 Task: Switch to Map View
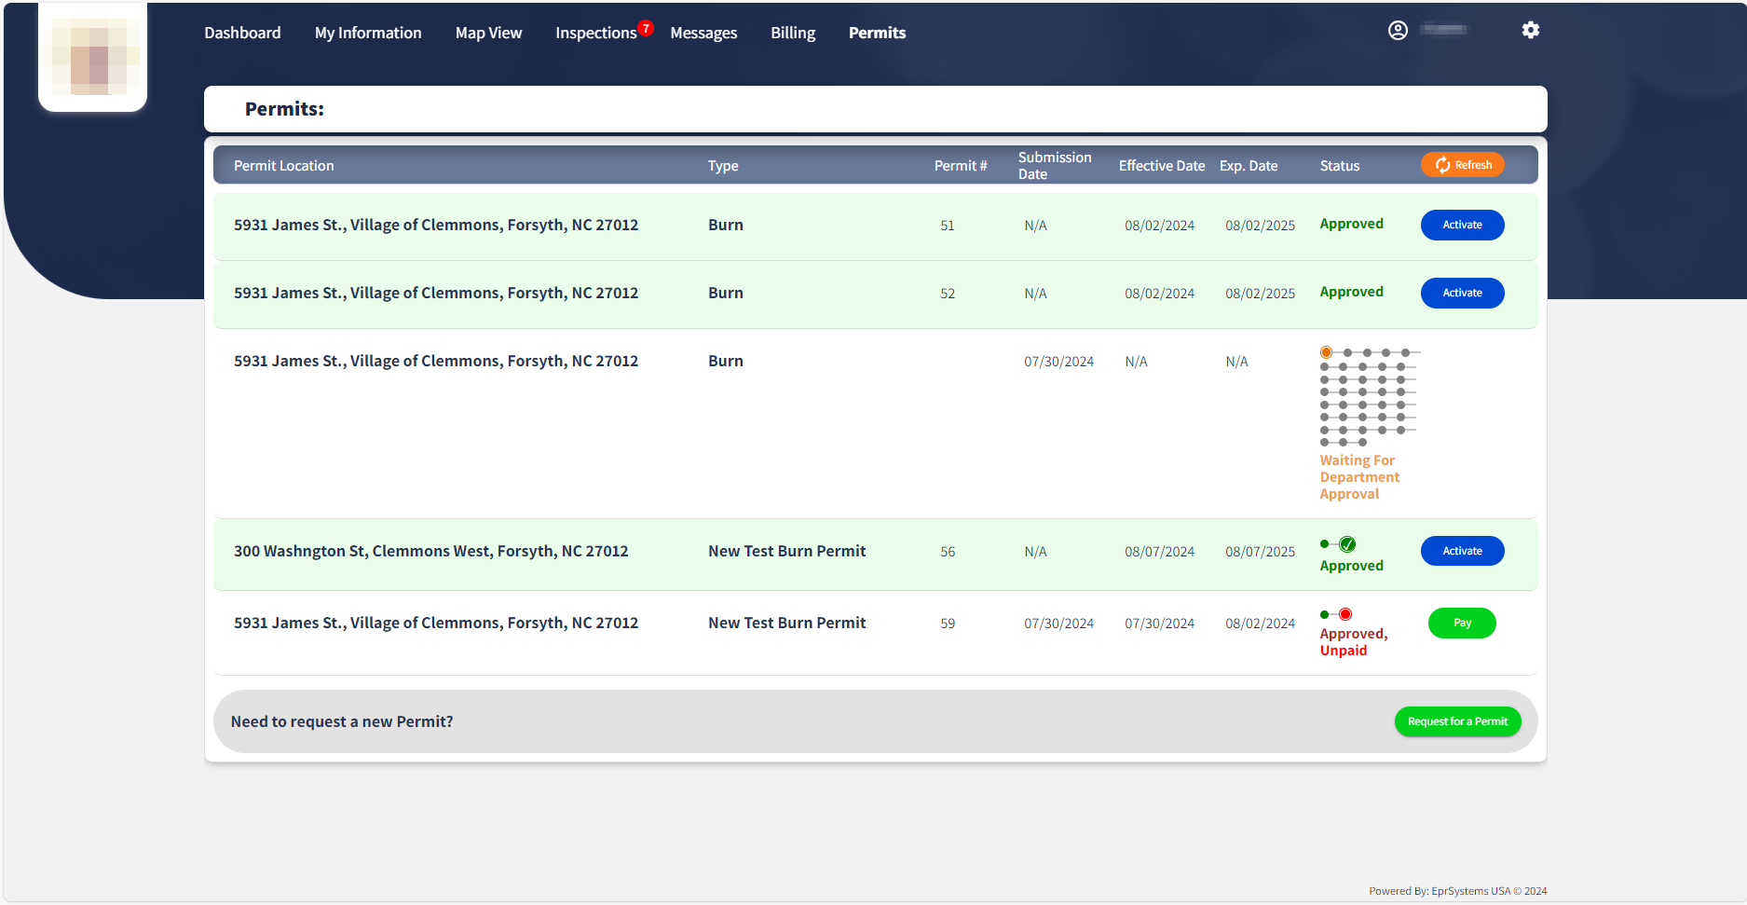(x=488, y=33)
